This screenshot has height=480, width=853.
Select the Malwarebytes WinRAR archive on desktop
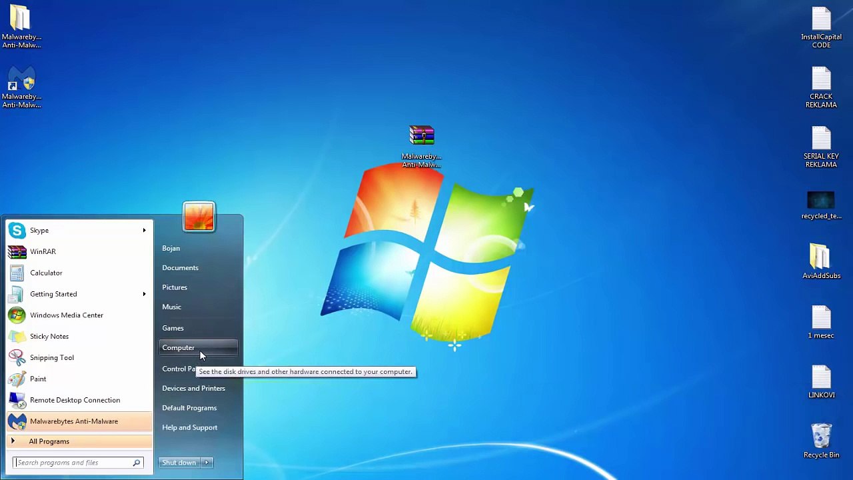pyautogui.click(x=421, y=147)
